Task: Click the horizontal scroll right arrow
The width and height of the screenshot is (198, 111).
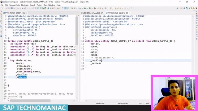Action: coord(74,101)
